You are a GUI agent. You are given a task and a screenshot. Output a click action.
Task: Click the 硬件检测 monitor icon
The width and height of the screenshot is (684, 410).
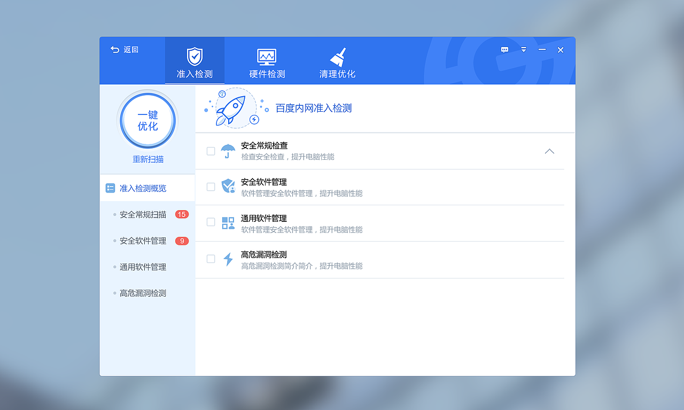pyautogui.click(x=267, y=57)
